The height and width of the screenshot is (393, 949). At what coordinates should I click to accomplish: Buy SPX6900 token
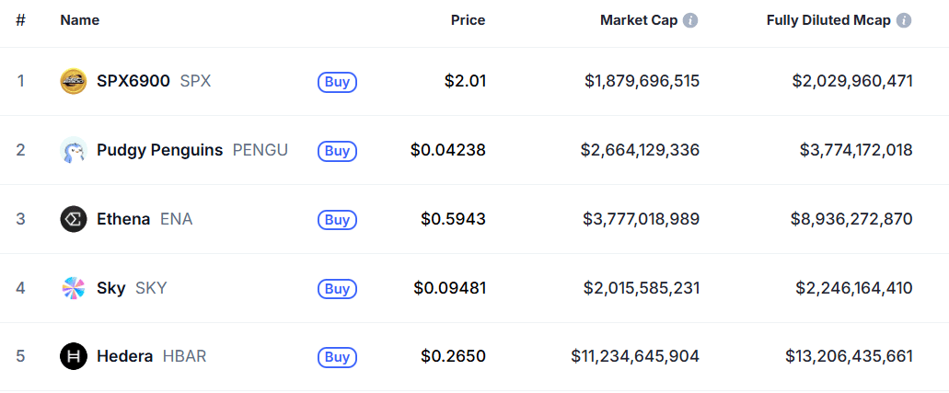(337, 82)
